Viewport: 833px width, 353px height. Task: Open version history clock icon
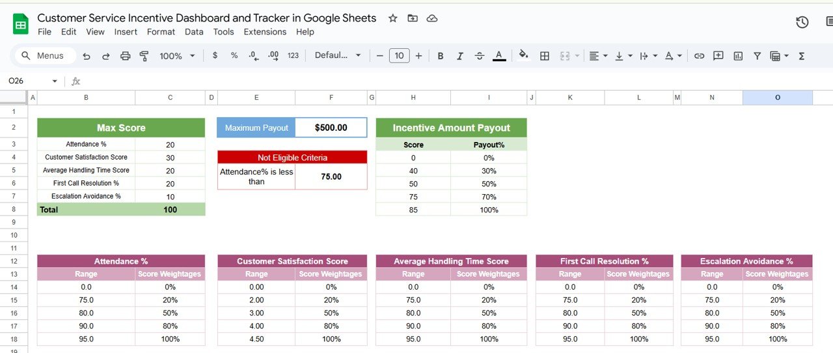pyautogui.click(x=802, y=22)
